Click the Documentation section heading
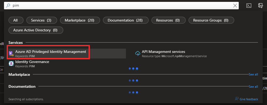This screenshot has width=267, height=105. (22, 86)
